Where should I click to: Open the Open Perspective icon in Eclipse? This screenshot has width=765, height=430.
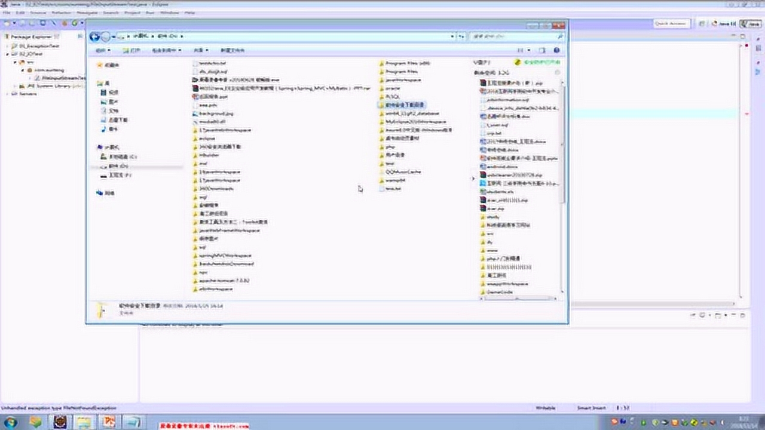click(x=702, y=23)
